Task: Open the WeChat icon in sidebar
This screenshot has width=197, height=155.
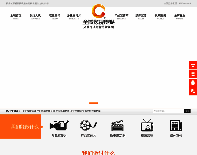Action: pos(193,91)
